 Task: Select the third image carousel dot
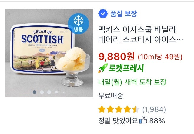pos(49,92)
